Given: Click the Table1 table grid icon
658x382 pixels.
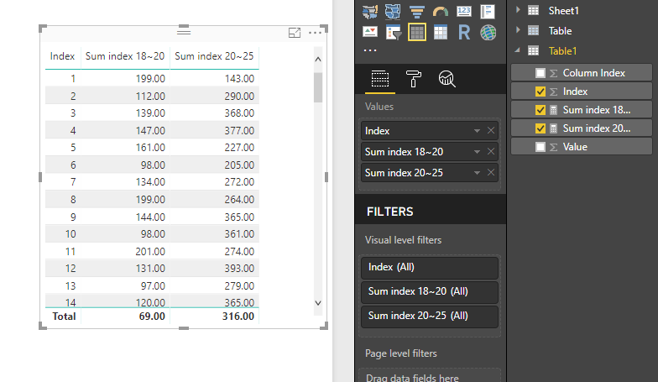Looking at the screenshot, I should [534, 50].
